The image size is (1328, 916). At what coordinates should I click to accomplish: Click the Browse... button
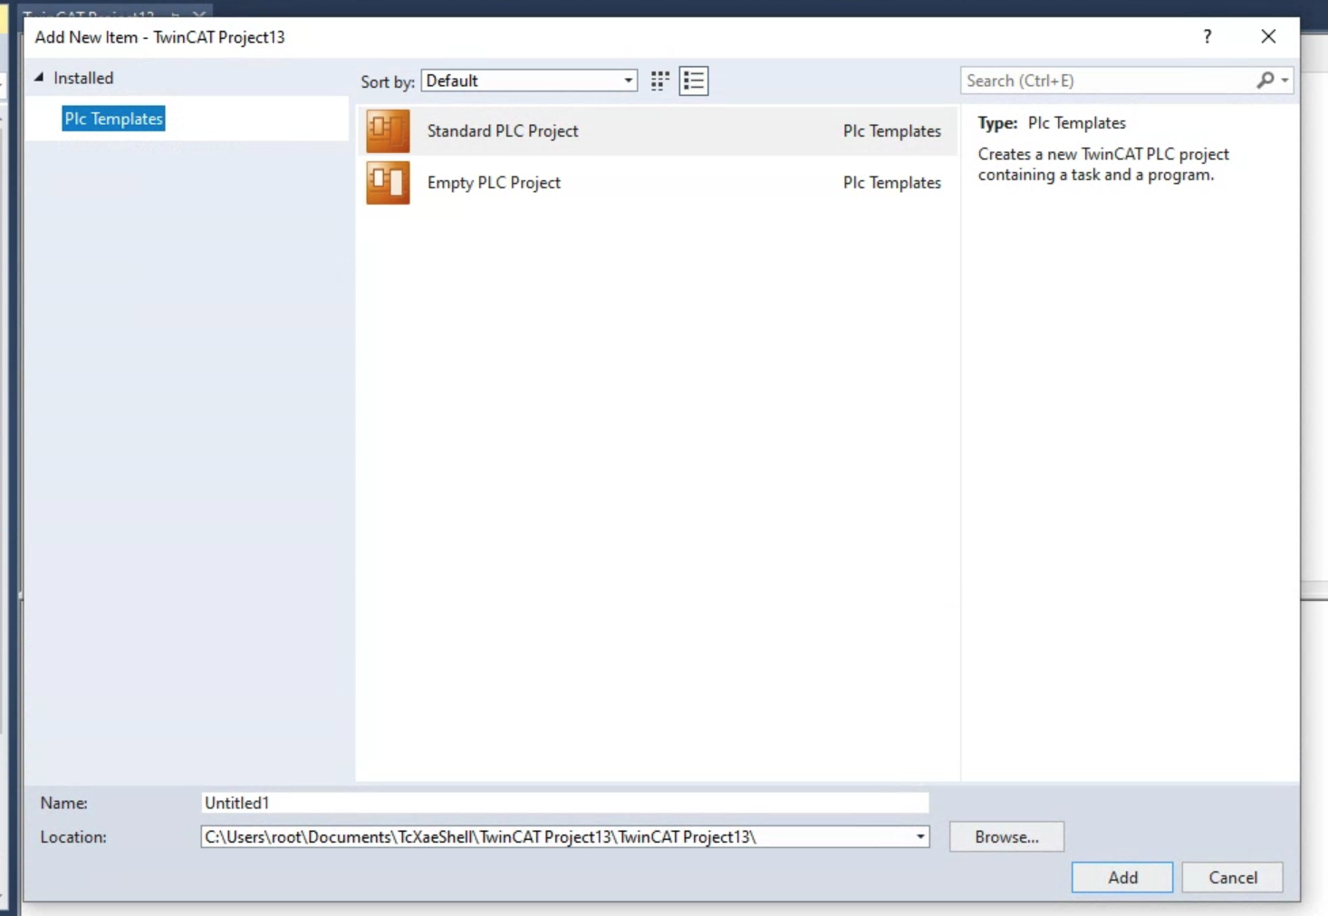(1006, 837)
